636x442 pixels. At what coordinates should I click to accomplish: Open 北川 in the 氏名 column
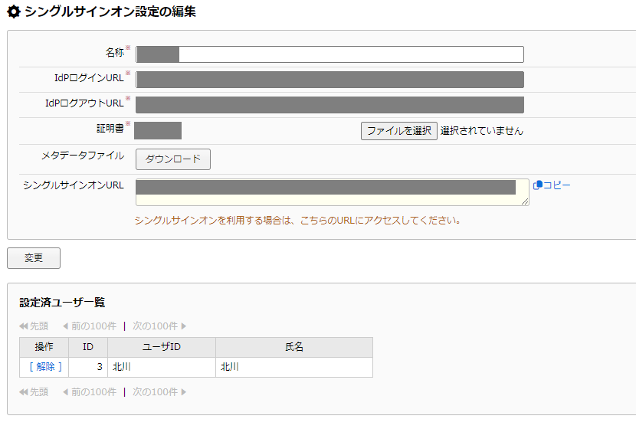(230, 367)
